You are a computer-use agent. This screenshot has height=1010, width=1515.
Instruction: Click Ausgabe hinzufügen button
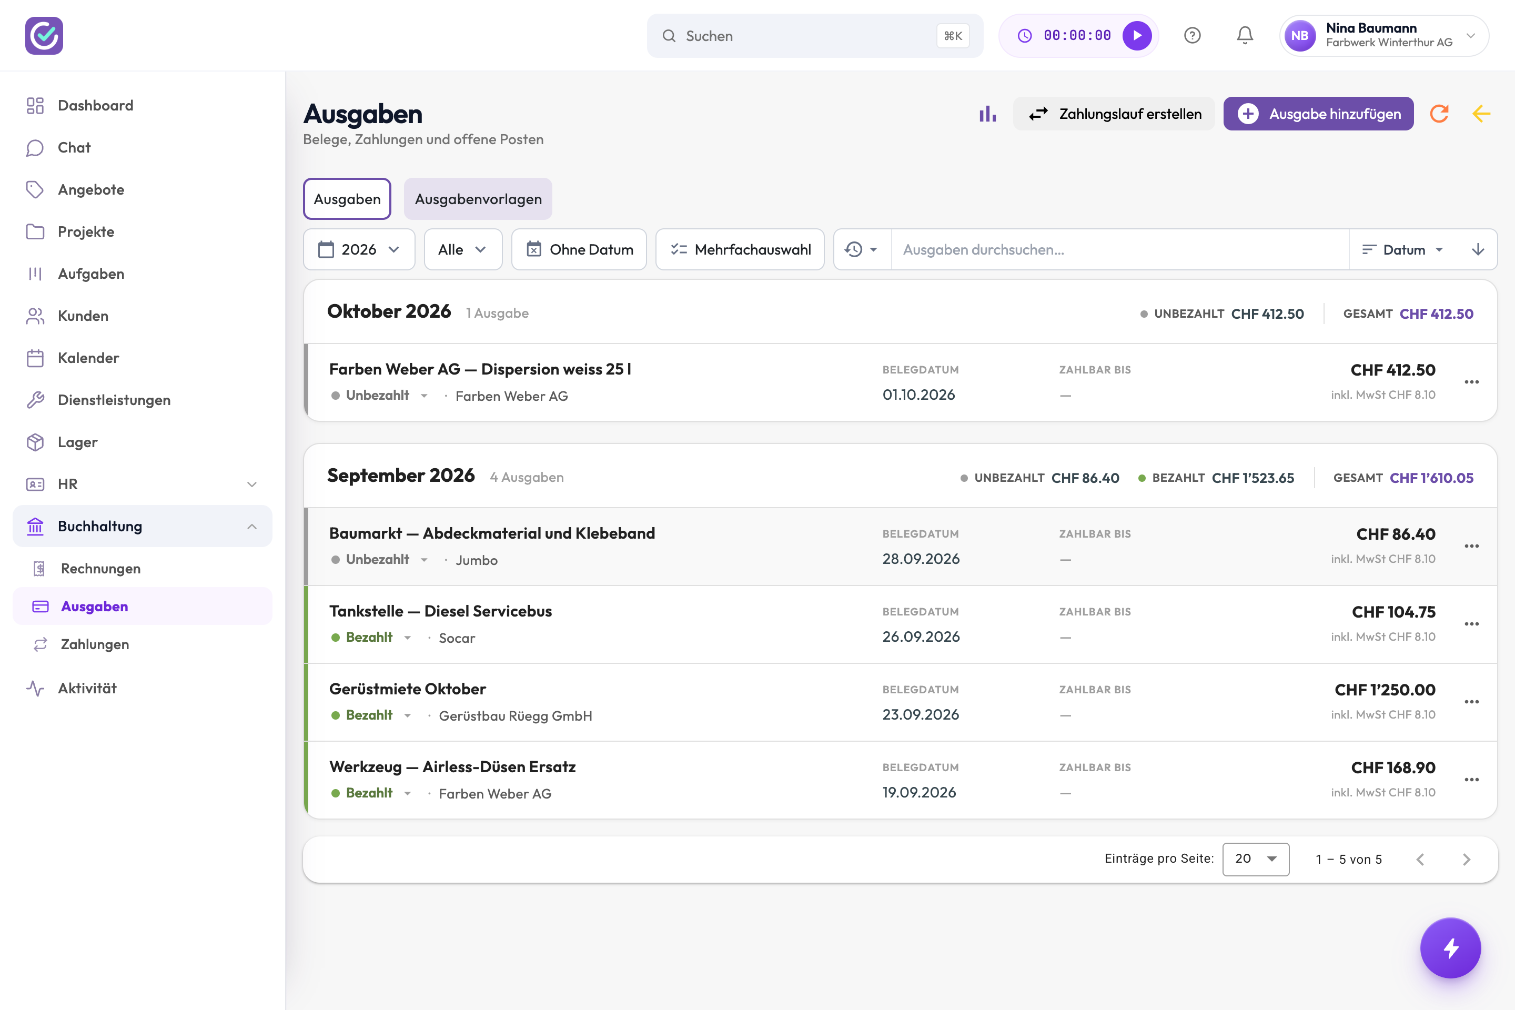[1318, 114]
